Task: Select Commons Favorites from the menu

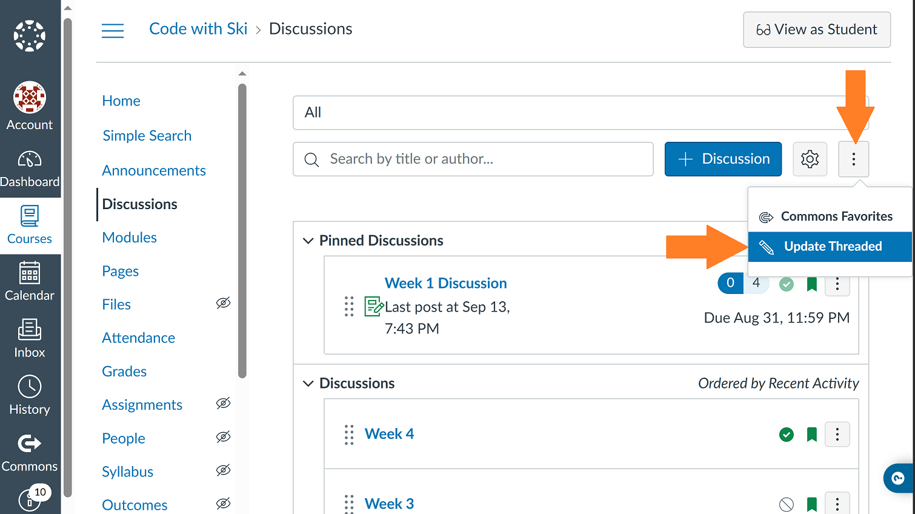Action: [x=837, y=216]
